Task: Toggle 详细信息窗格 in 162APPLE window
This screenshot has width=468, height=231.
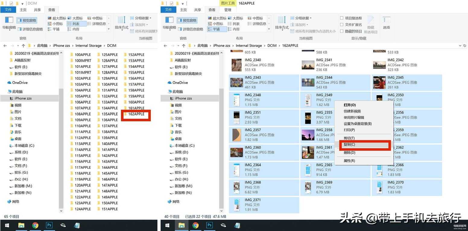Action: (190, 29)
